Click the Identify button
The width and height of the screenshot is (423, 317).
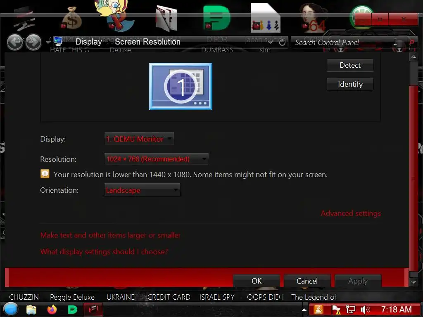click(x=350, y=84)
